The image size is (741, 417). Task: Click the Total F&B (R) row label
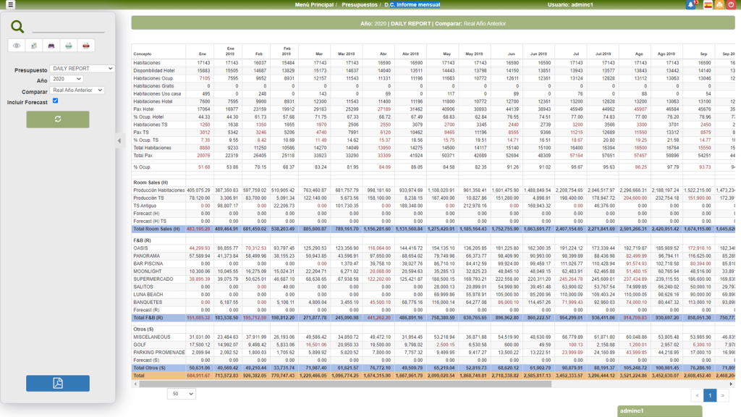coord(148,318)
